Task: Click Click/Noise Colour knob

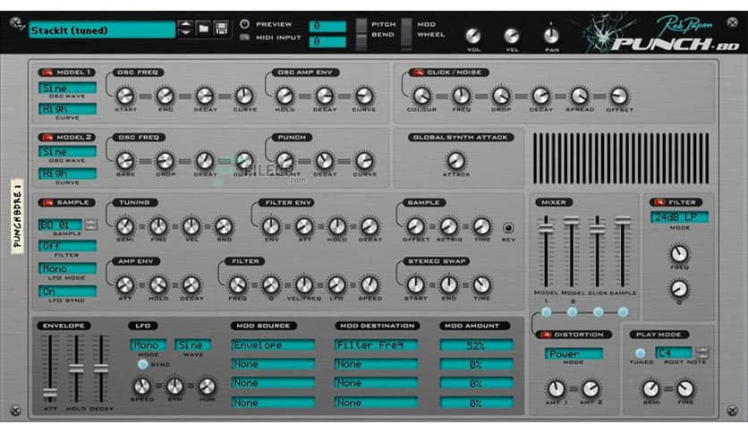Action: click(x=421, y=96)
